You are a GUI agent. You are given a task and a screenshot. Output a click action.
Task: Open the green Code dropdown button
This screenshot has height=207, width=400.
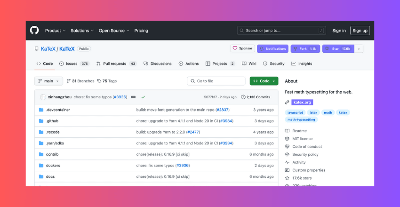(x=264, y=81)
